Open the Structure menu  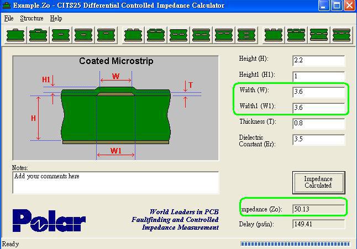[x=32, y=18]
